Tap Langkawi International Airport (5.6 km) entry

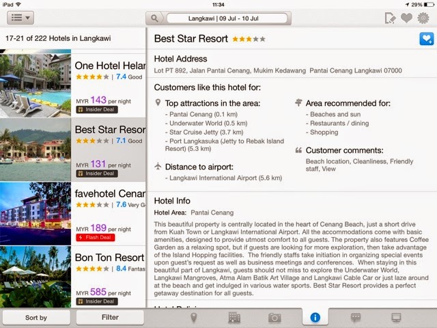[x=224, y=178]
